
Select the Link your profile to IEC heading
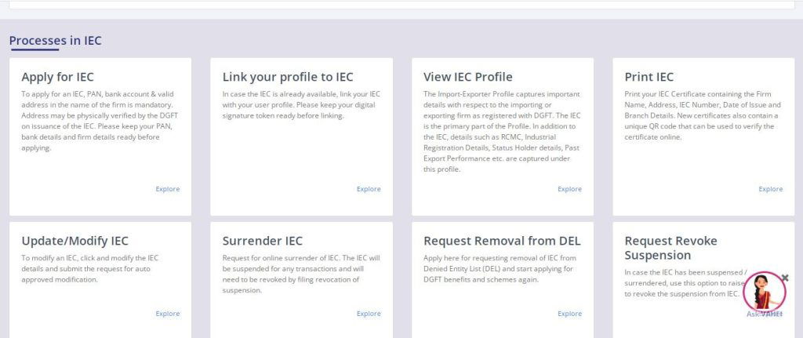click(x=288, y=77)
